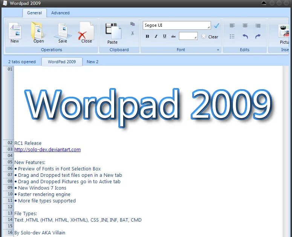
Task: Align text right
Action: tap(258, 26)
